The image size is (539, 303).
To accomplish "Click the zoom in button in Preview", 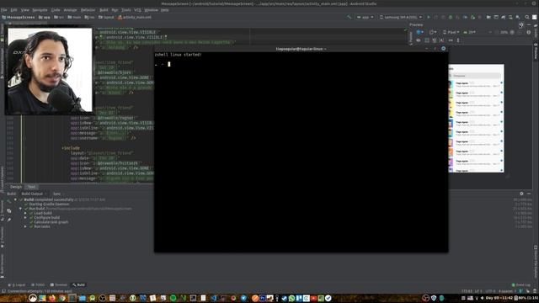I will tap(512, 32).
